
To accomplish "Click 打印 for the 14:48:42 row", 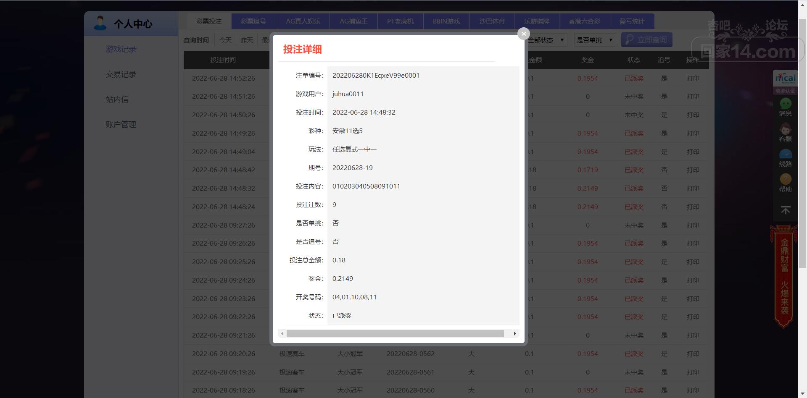I will [693, 170].
